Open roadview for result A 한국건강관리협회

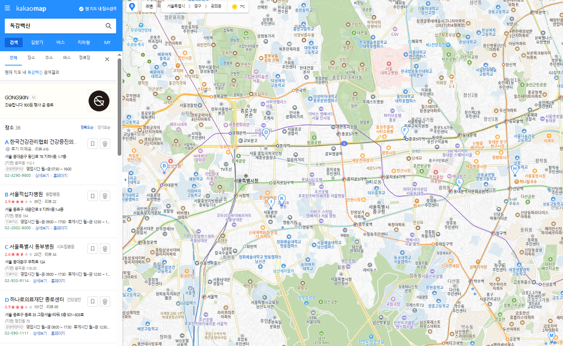105,144
